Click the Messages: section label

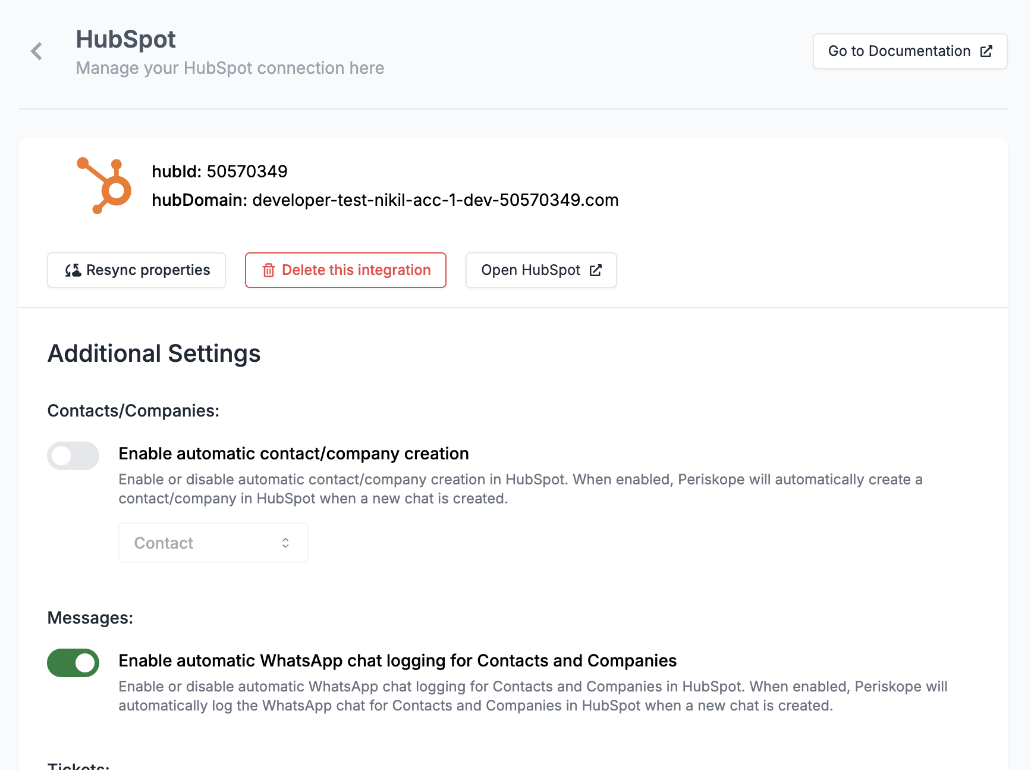coord(90,618)
